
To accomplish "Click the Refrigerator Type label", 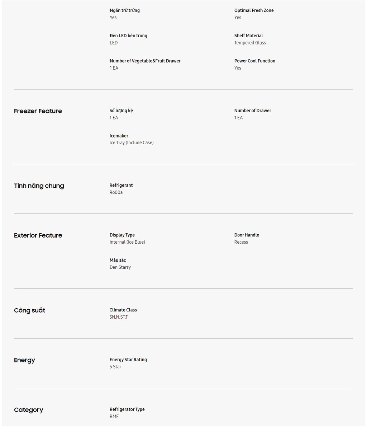I will (x=127, y=409).
